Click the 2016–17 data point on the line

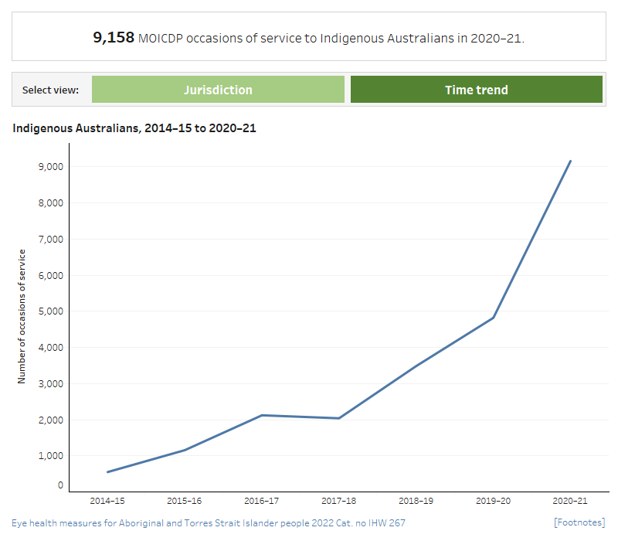261,415
